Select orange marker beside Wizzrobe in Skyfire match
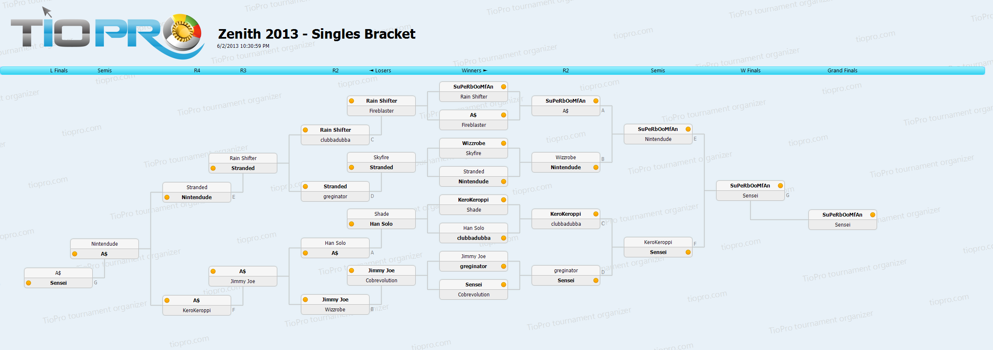The image size is (993, 350). coord(503,143)
